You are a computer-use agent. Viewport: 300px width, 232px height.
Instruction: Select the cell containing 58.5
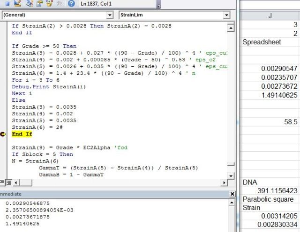270,121
